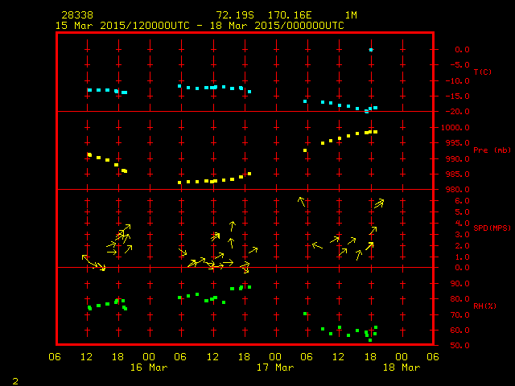515x386 pixels.
Task: Click the 16 Mar date label
Action: 149,368
